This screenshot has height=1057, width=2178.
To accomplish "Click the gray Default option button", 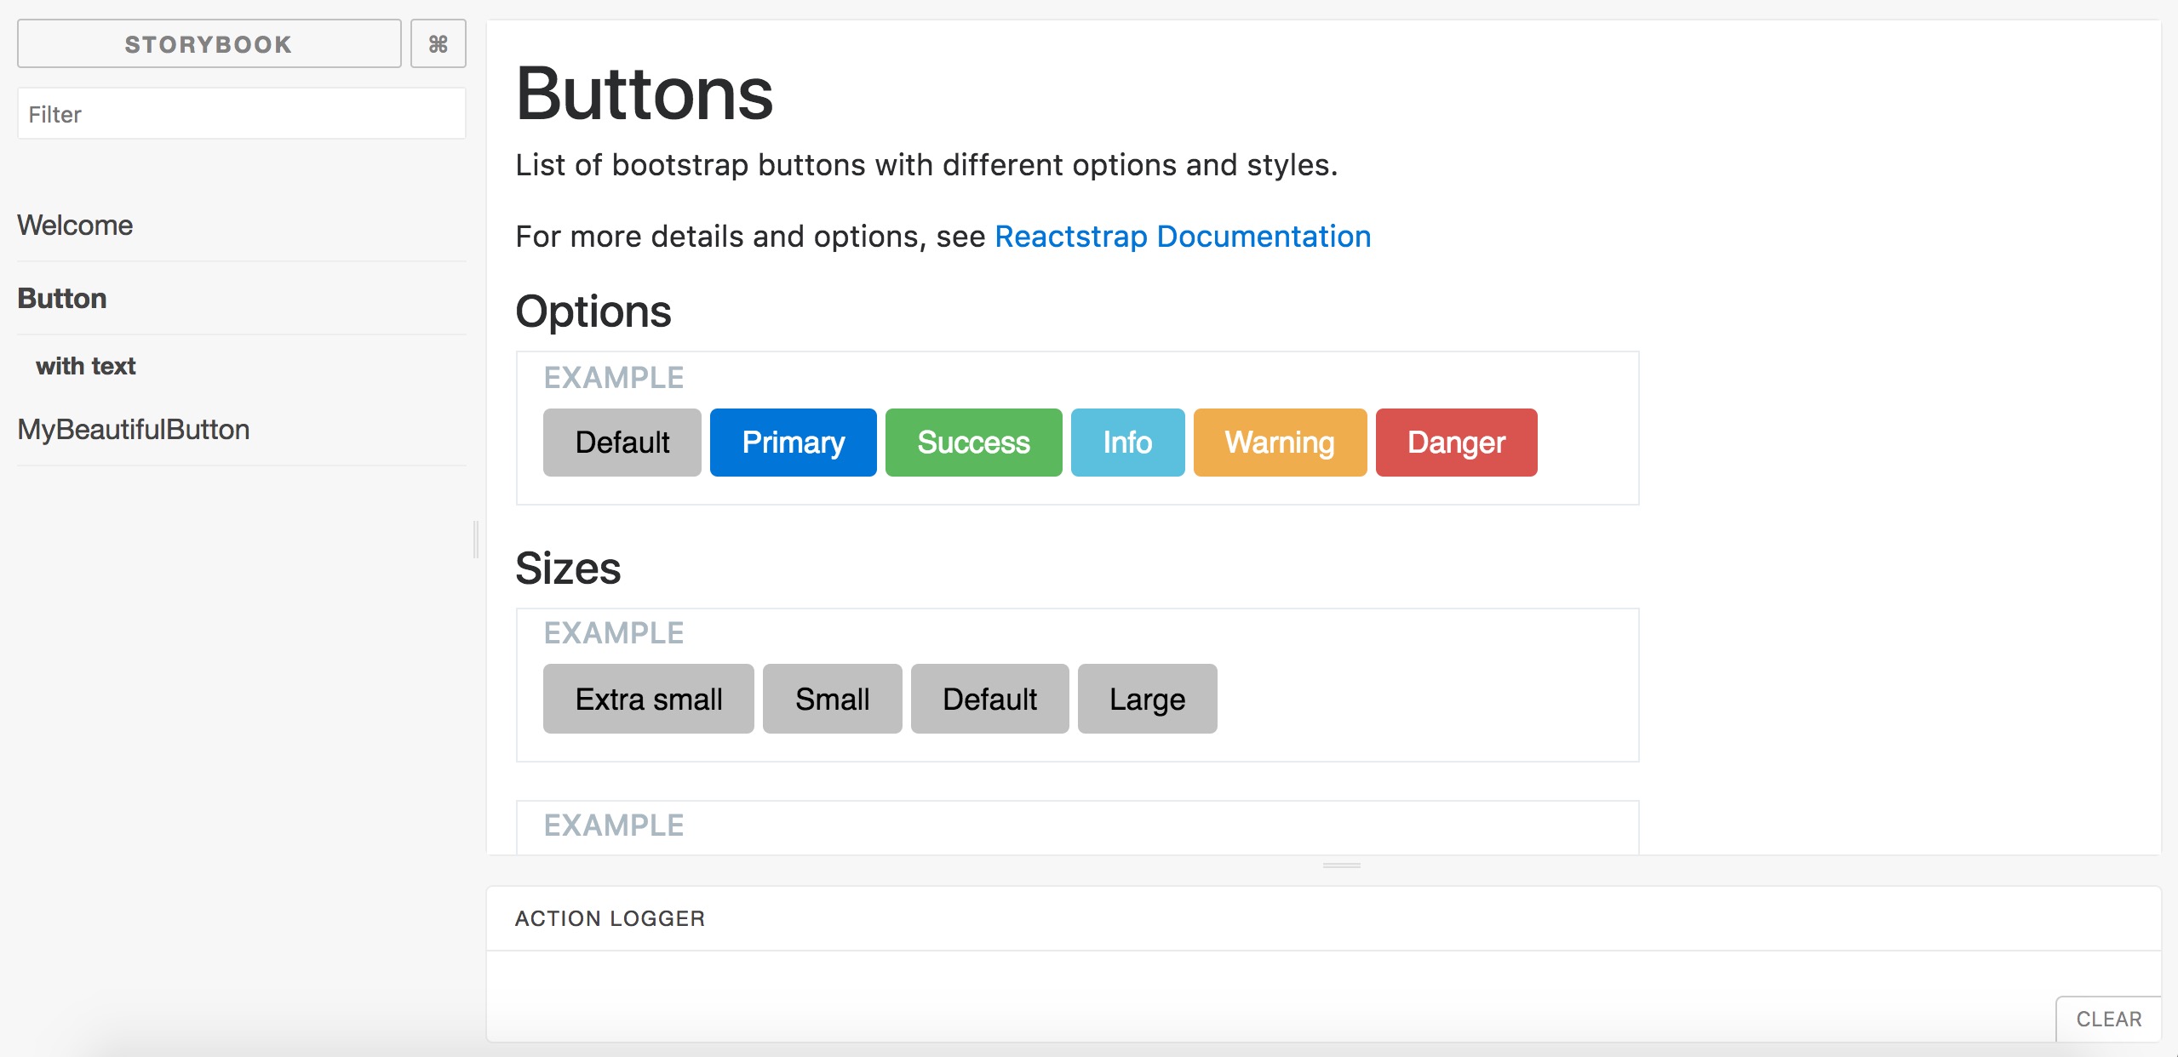I will [x=622, y=443].
